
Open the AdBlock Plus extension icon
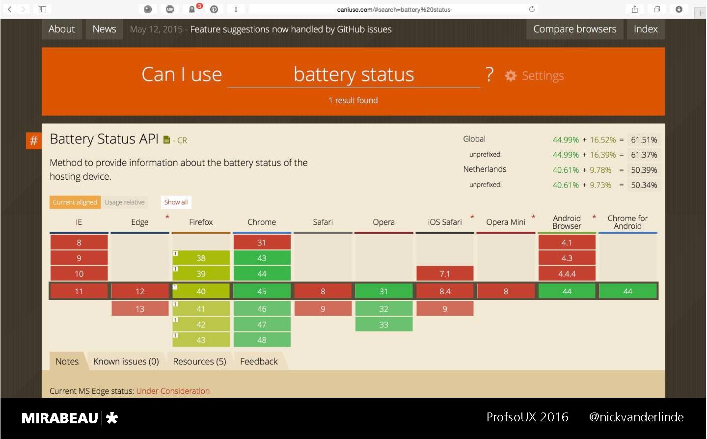pos(170,9)
